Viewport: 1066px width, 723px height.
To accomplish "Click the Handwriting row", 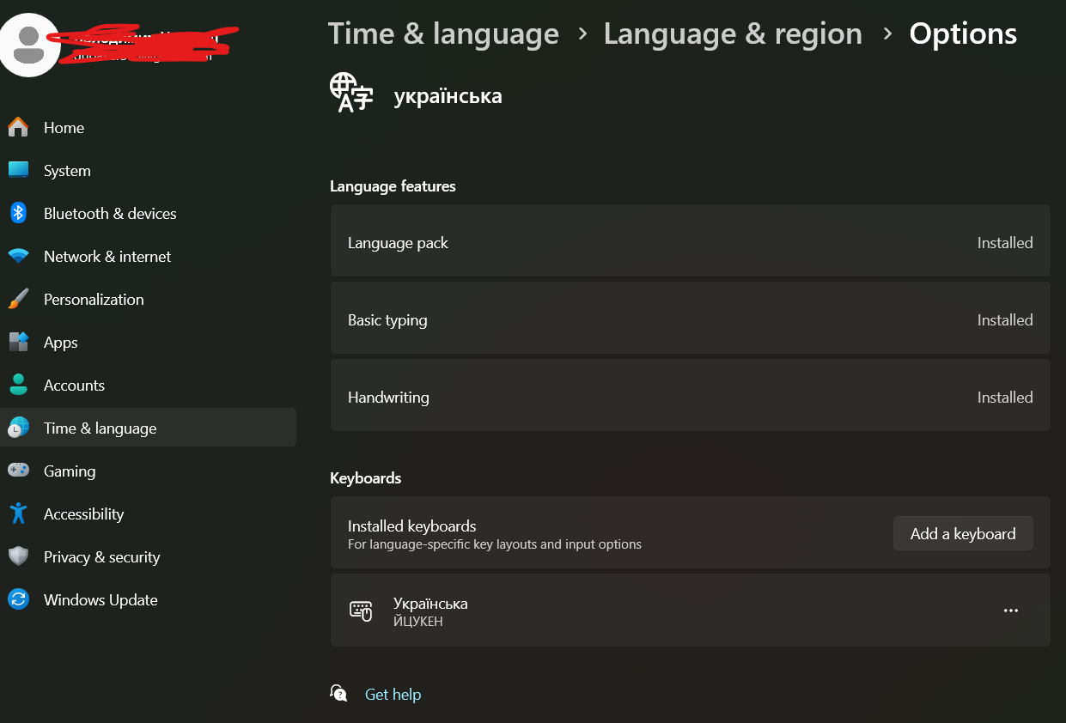I will pos(690,395).
